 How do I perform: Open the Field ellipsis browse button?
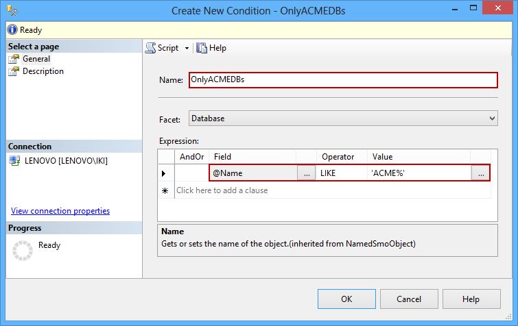tap(307, 173)
